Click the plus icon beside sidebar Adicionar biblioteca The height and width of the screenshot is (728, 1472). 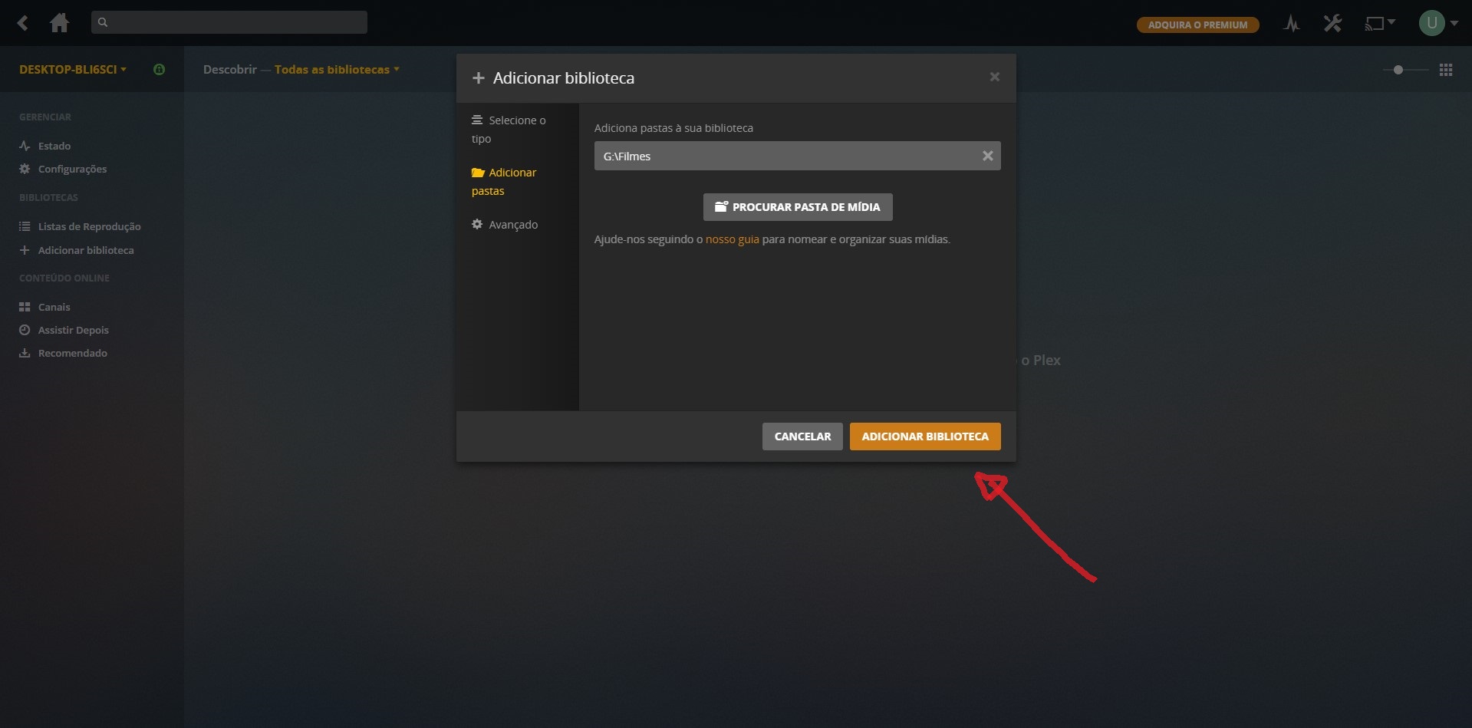(25, 250)
